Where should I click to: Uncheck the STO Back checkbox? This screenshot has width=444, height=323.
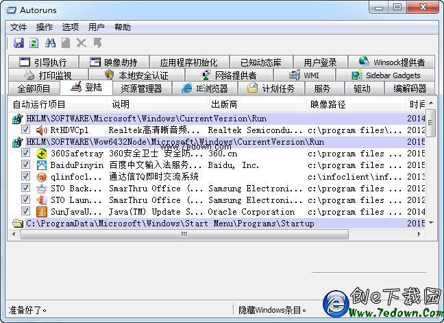pyautogui.click(x=25, y=188)
